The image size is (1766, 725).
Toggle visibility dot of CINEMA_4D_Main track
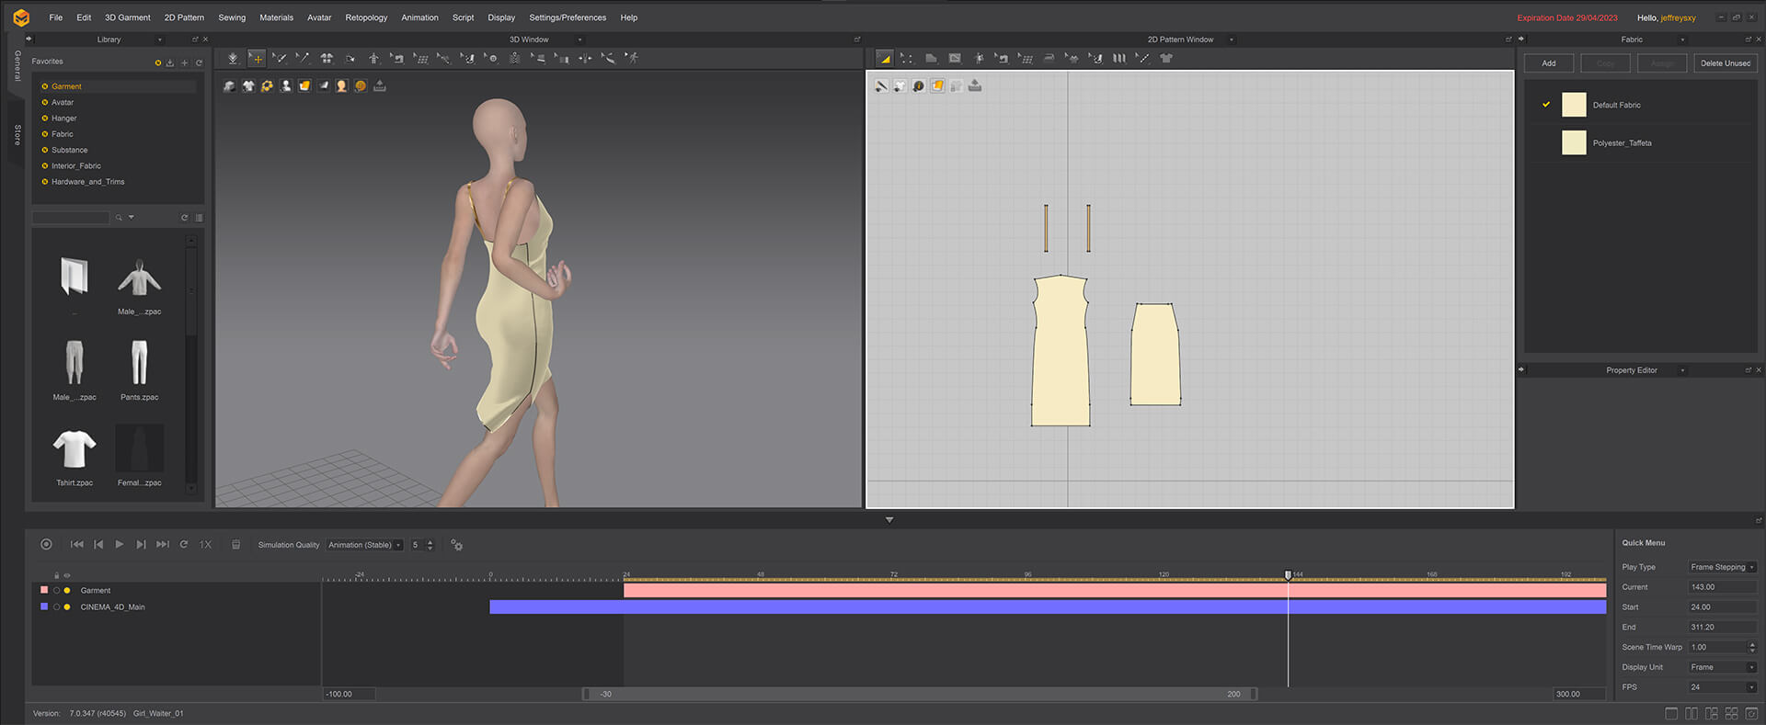tap(67, 606)
